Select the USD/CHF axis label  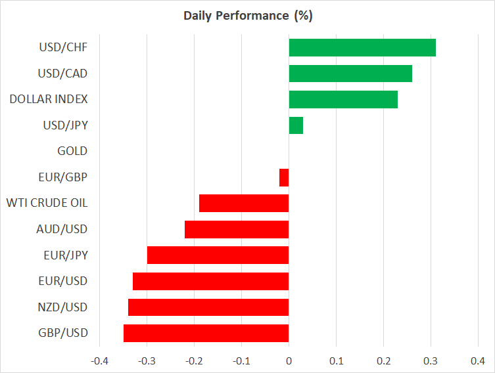pos(63,47)
